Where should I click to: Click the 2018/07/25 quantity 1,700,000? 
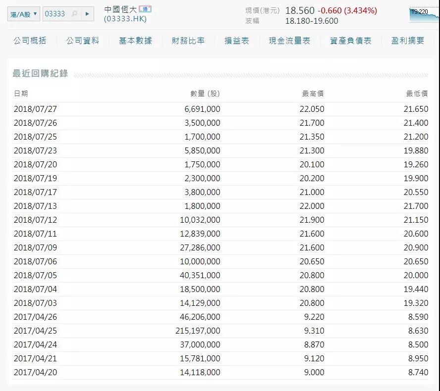[x=202, y=137]
